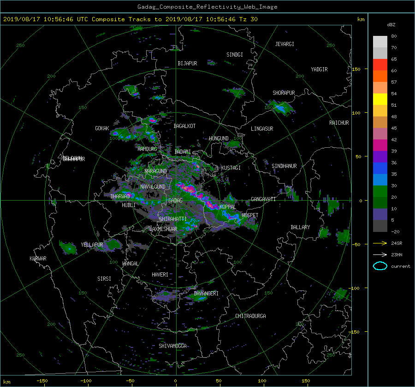Click the NARAGUND city label
Viewport: 415px width, 387px height.
156,171
